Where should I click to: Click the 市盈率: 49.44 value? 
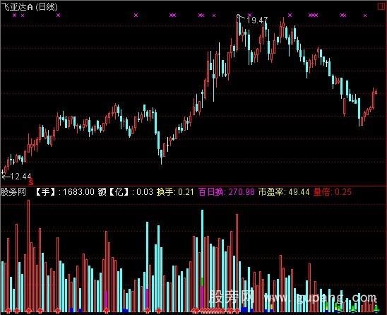pyautogui.click(x=284, y=192)
